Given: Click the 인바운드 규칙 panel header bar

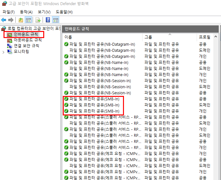Looking at the screenshot, I should click(x=140, y=29).
